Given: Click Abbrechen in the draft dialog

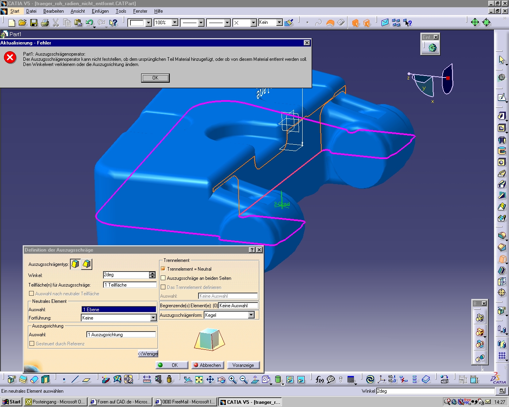Looking at the screenshot, I should coord(208,365).
